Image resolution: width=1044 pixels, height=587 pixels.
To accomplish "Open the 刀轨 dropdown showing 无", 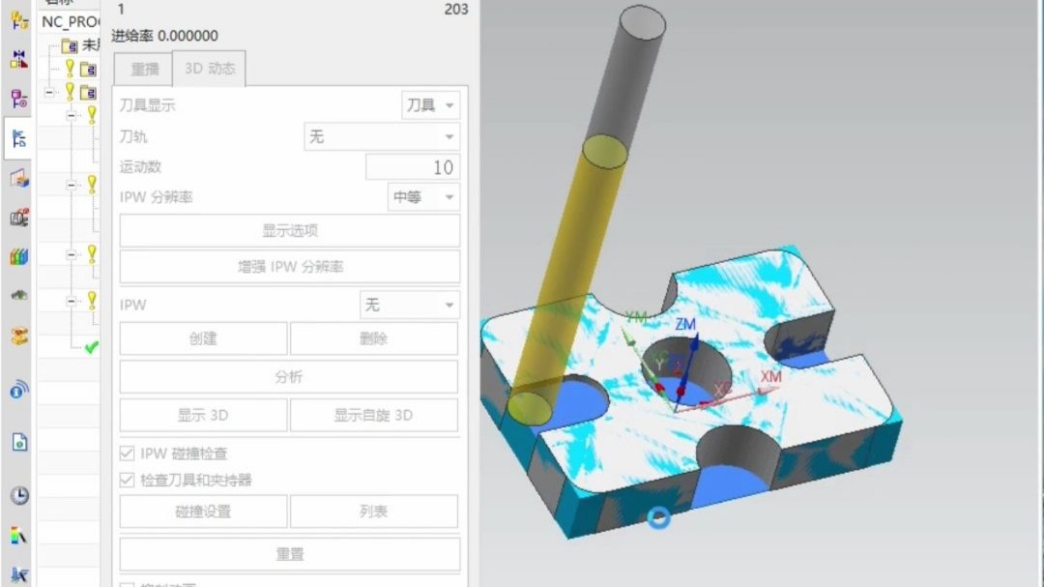I will pos(382,136).
